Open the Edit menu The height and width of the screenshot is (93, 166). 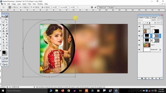point(9,4)
